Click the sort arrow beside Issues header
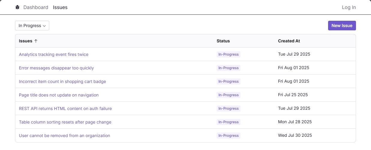 [36, 41]
